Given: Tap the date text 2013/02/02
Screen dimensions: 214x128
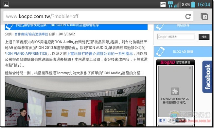Looking at the screenshot, I should 67,34.
